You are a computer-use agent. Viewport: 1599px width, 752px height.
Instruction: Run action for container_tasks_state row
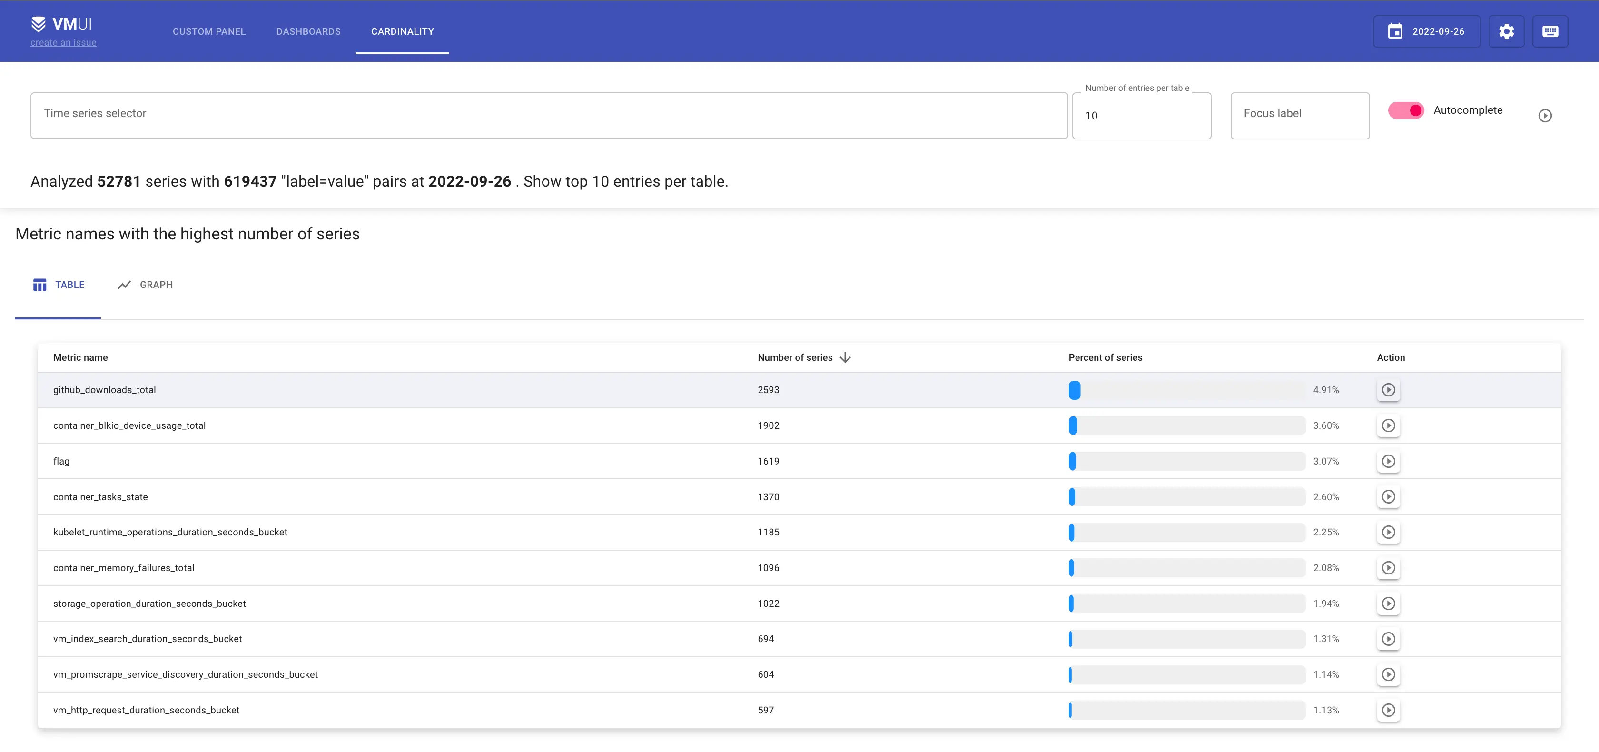pos(1389,497)
